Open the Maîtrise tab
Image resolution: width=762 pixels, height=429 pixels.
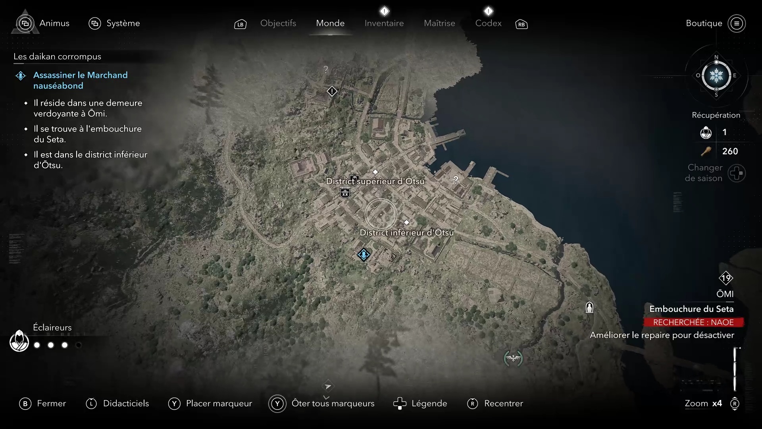coord(439,23)
